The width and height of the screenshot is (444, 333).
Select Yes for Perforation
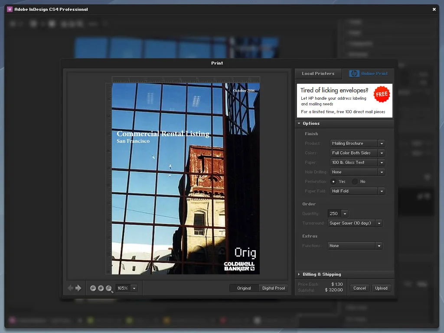[x=333, y=182]
